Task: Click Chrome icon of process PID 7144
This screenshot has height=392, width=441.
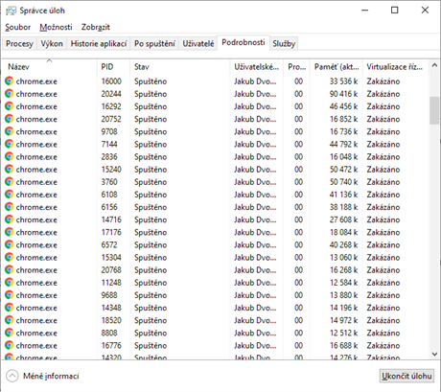Action: (10, 144)
